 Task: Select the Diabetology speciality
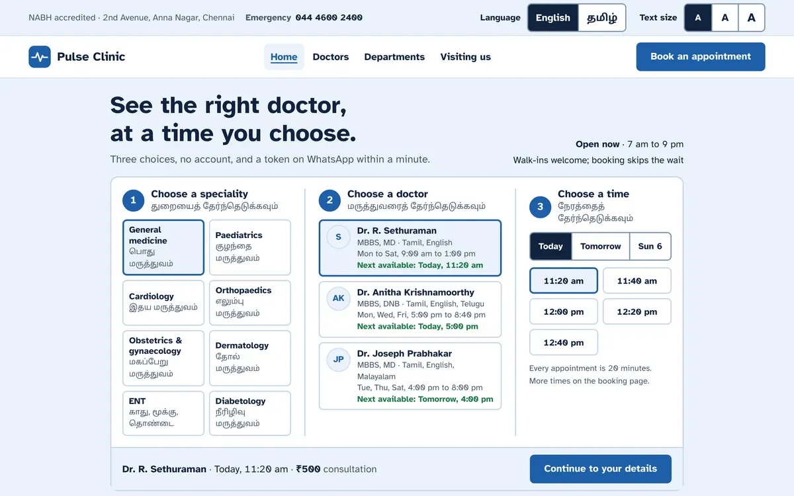pyautogui.click(x=250, y=413)
